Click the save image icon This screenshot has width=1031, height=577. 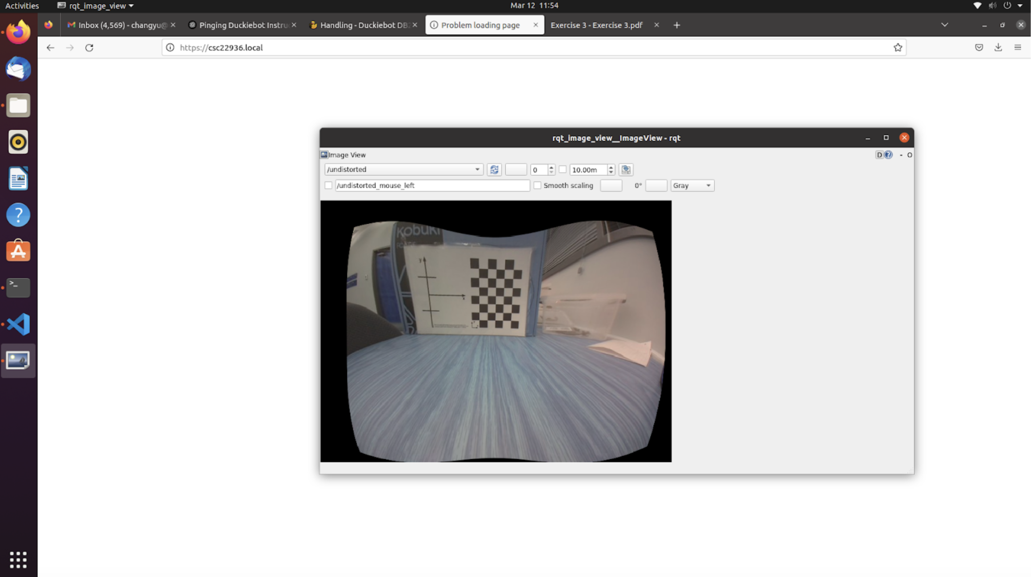[x=626, y=170]
